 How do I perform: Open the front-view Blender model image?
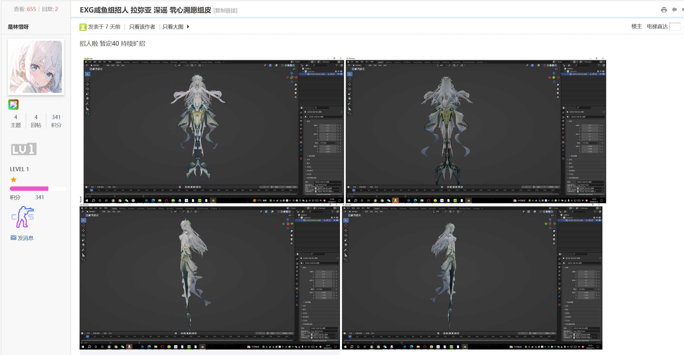(214, 130)
